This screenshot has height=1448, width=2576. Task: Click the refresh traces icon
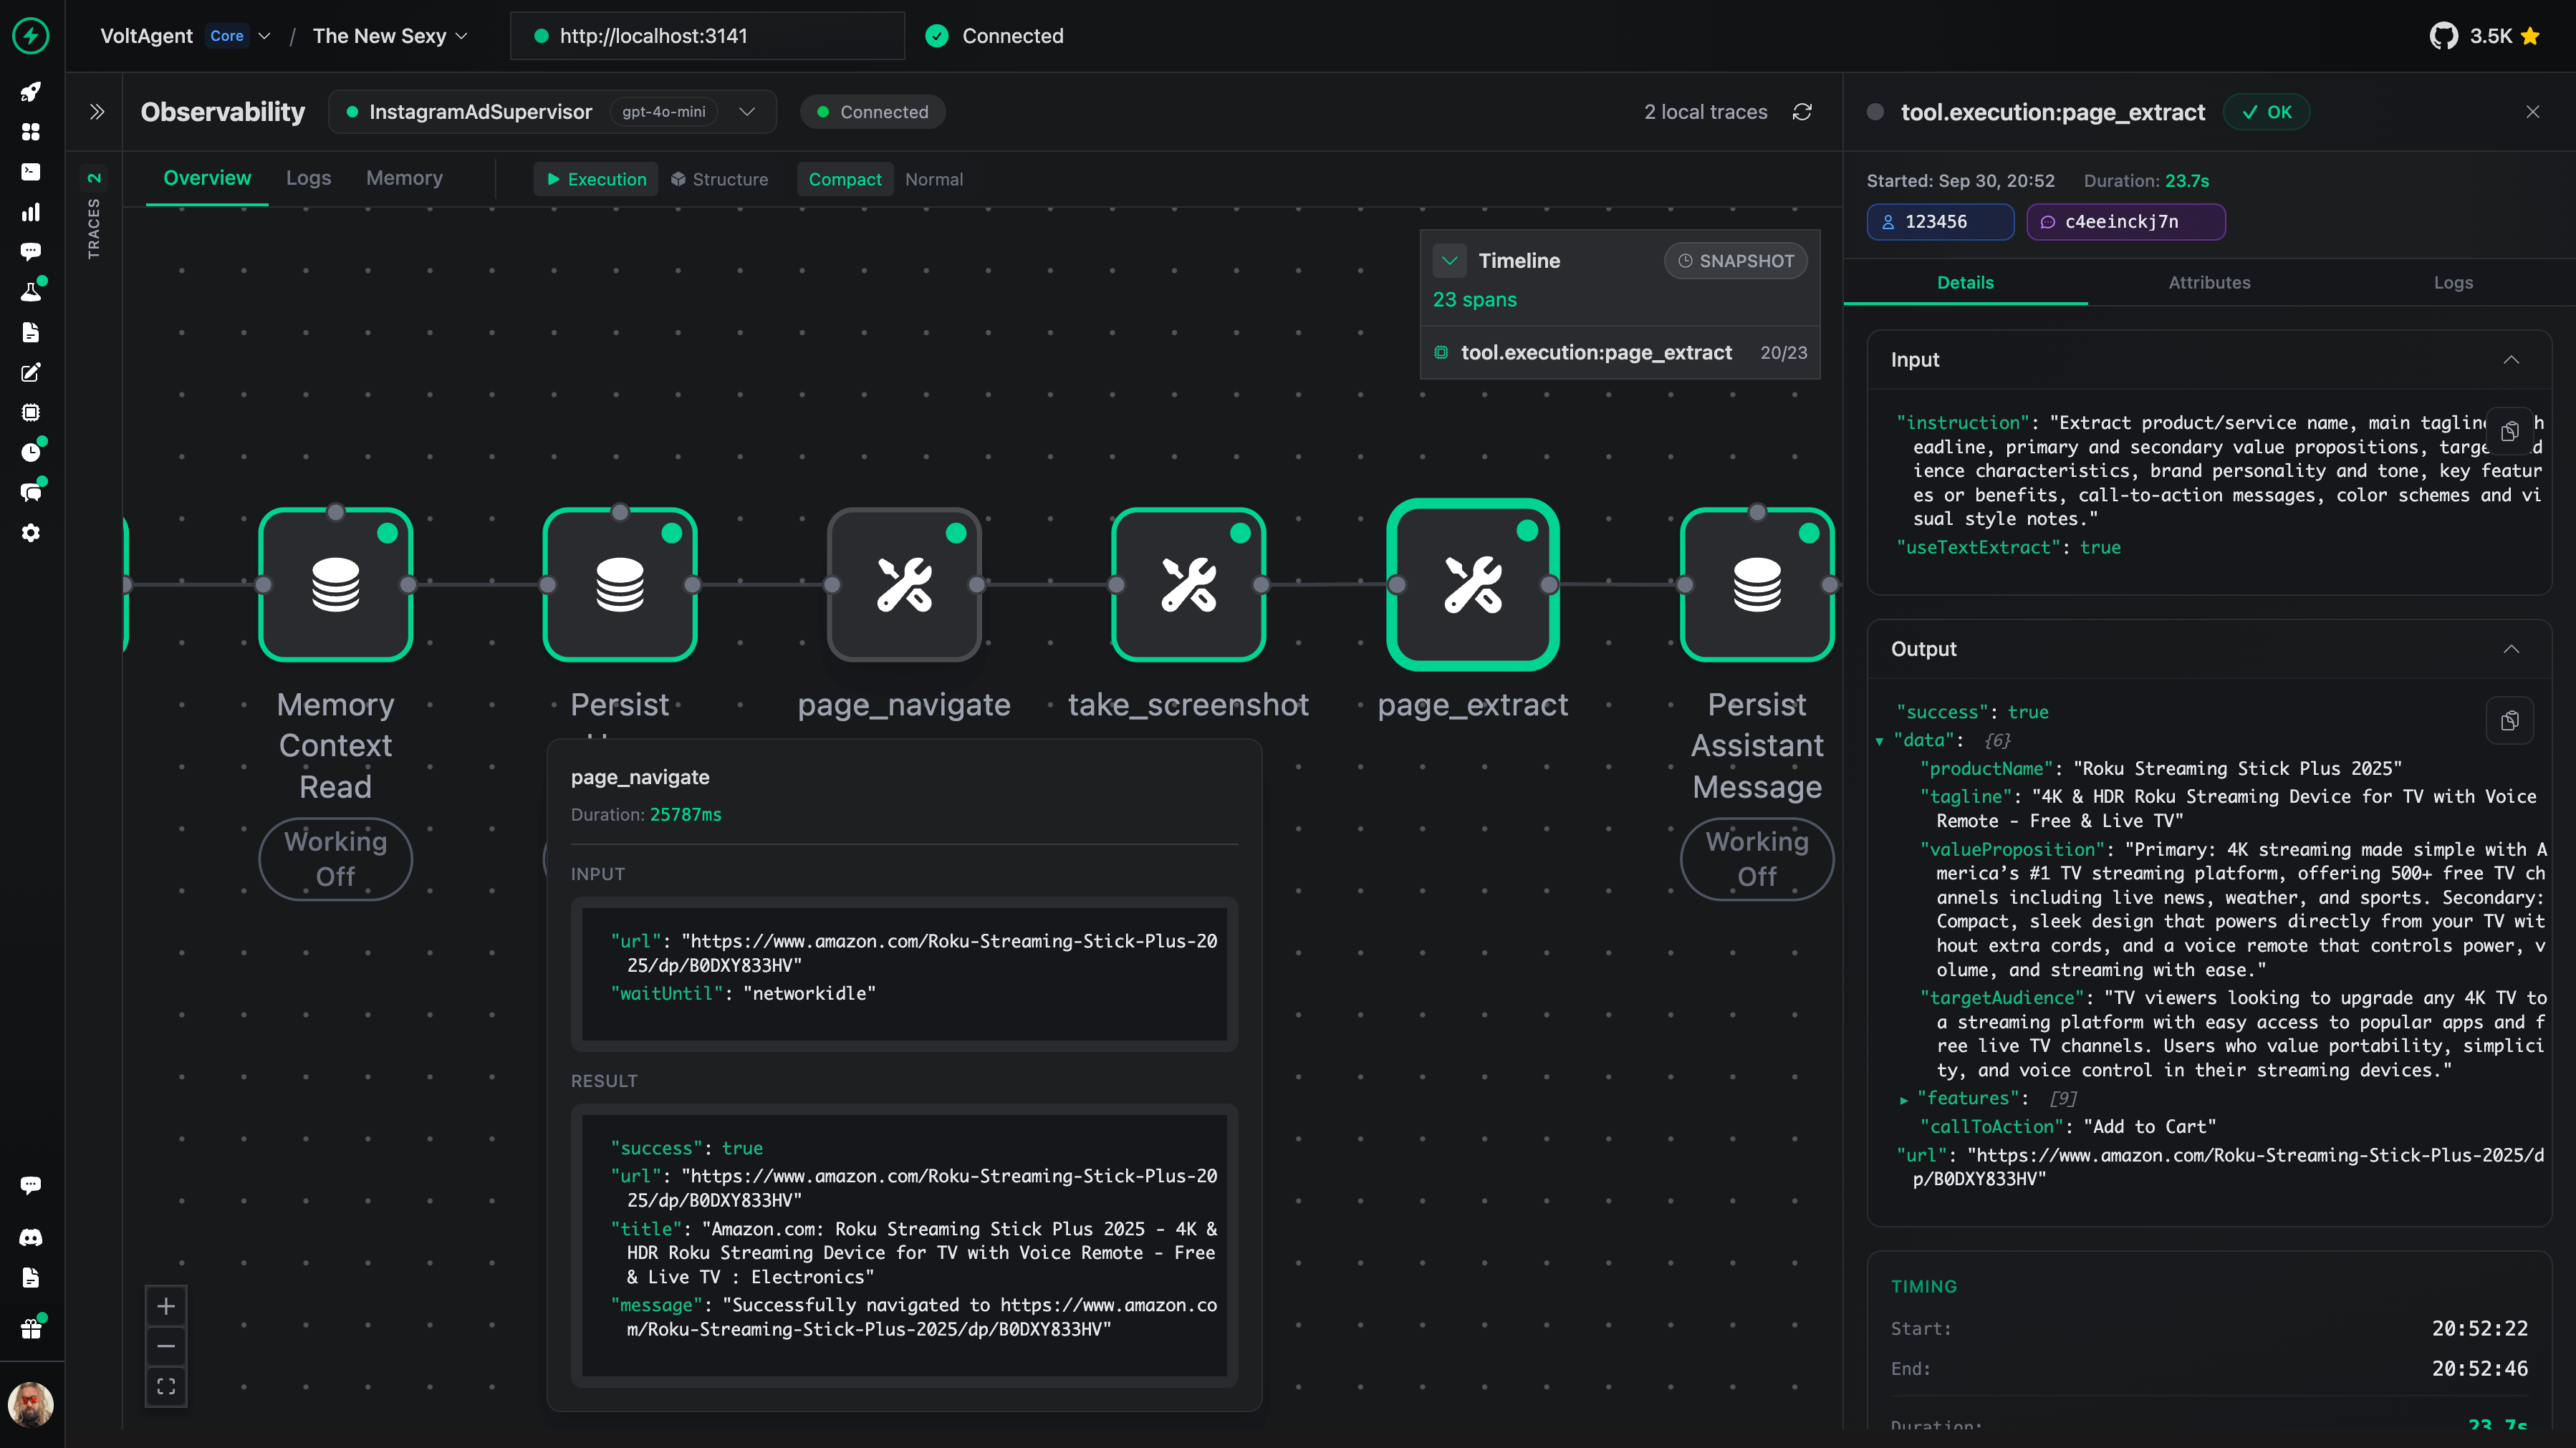click(x=1802, y=112)
